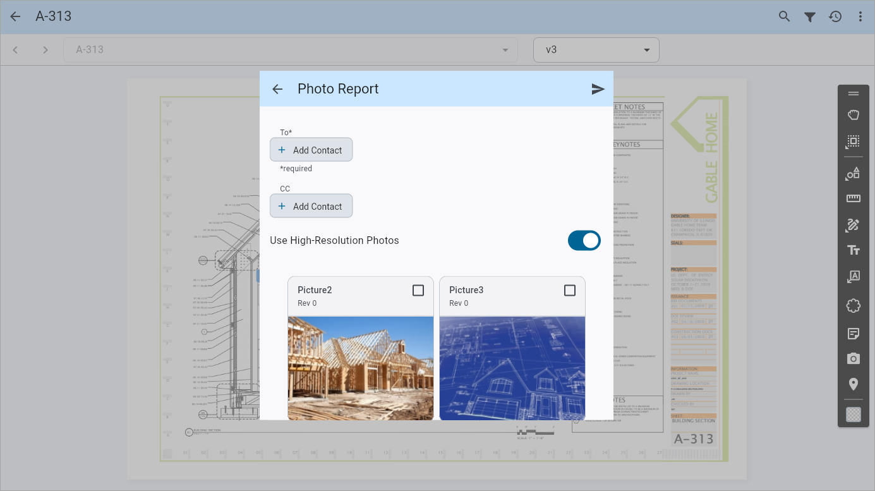This screenshot has height=491, width=875.
Task: Select the pan hand tool
Action: coord(854,115)
